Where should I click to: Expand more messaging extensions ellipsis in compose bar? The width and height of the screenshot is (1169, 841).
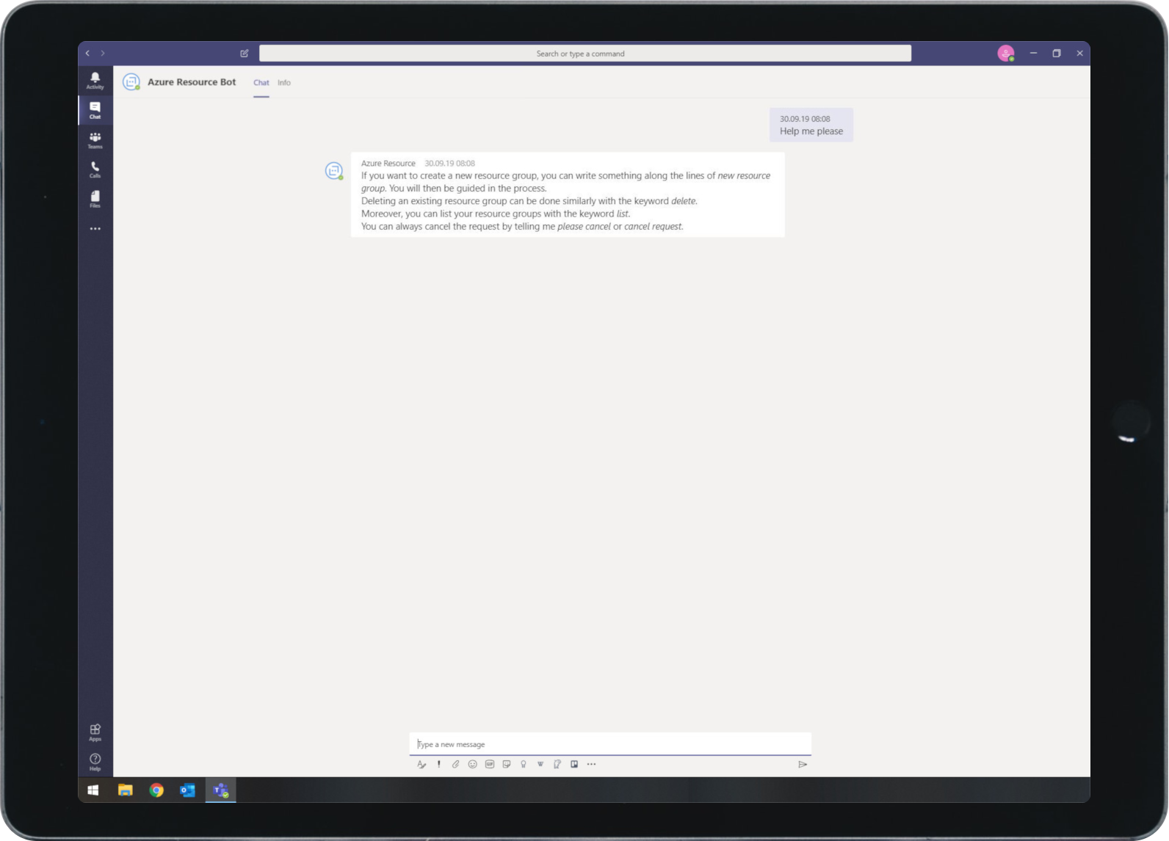(591, 764)
